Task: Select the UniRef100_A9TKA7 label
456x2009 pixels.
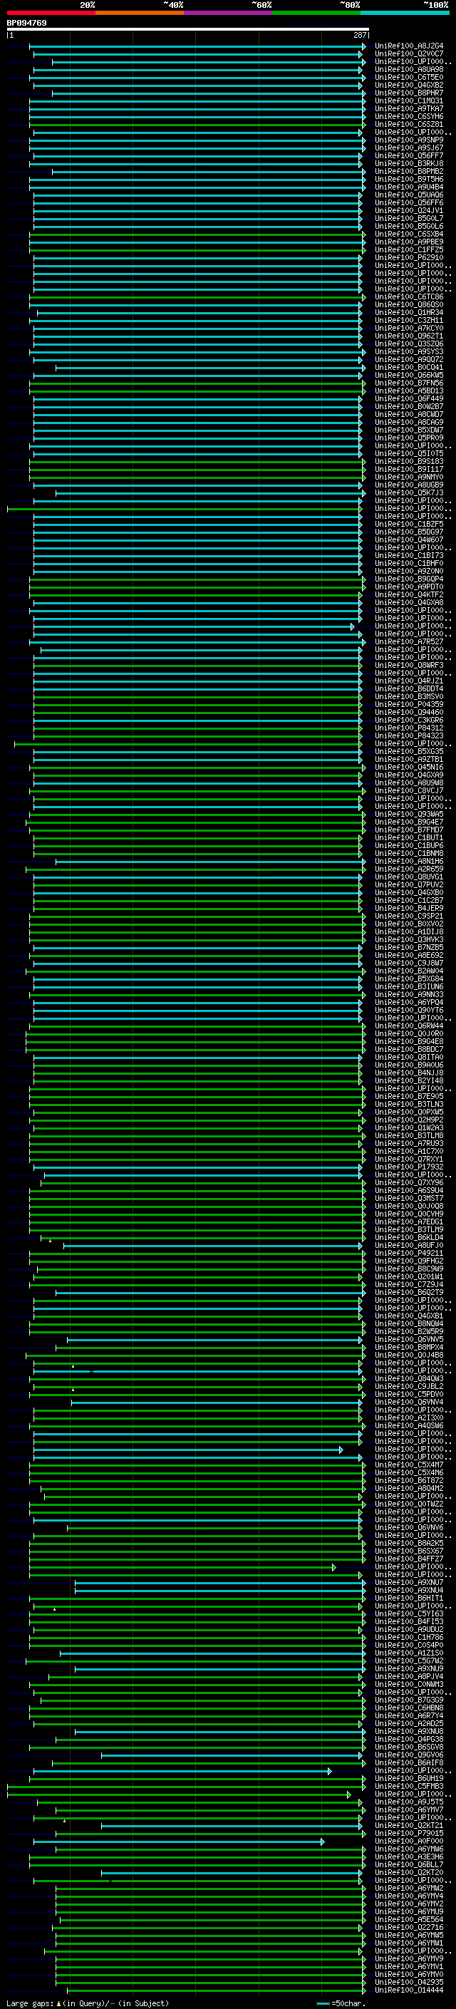Action: (x=408, y=108)
